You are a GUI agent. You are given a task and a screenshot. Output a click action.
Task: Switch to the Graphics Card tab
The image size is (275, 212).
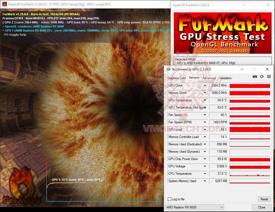click(x=176, y=78)
